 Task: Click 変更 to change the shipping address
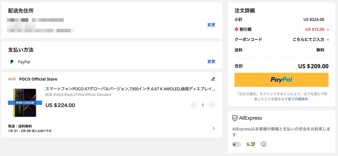(x=211, y=25)
